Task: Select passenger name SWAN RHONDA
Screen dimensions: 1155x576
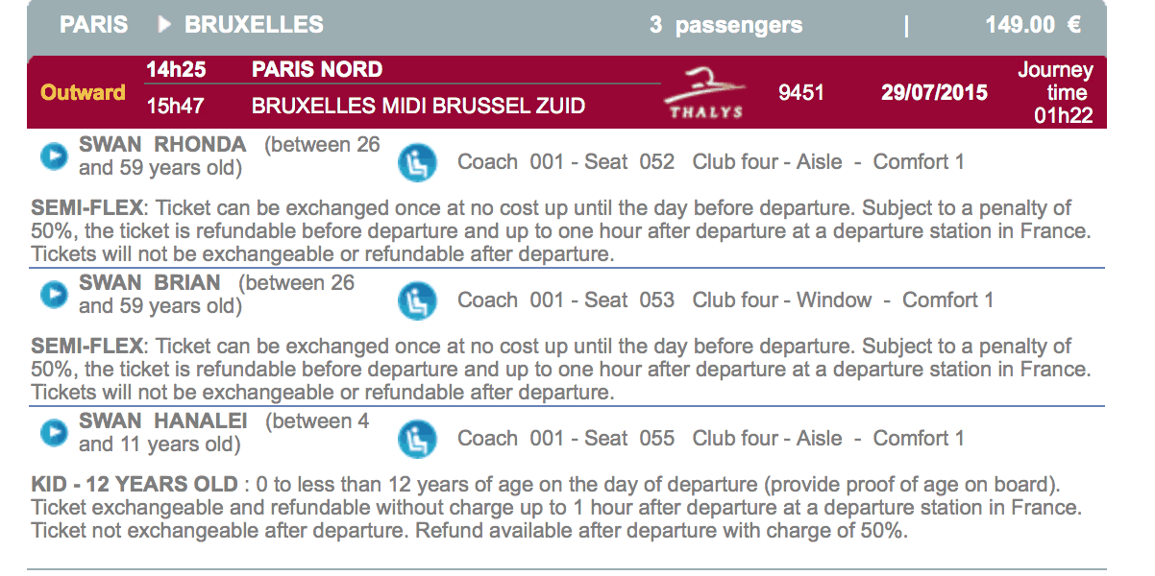Action: [x=162, y=145]
